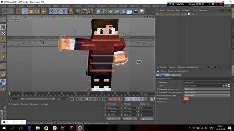Click the coordinate system cube icon
This screenshot has height=131, width=234.
tap(71, 11)
